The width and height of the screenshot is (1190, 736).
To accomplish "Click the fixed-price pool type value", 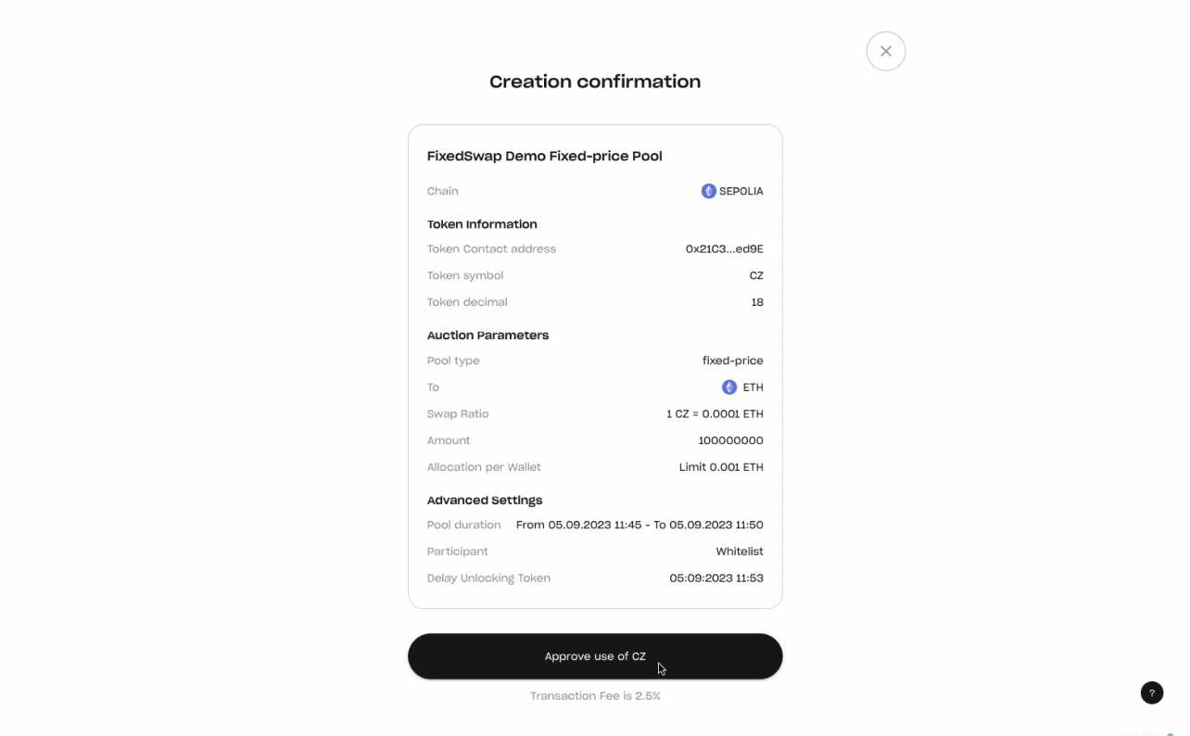I will coord(732,361).
